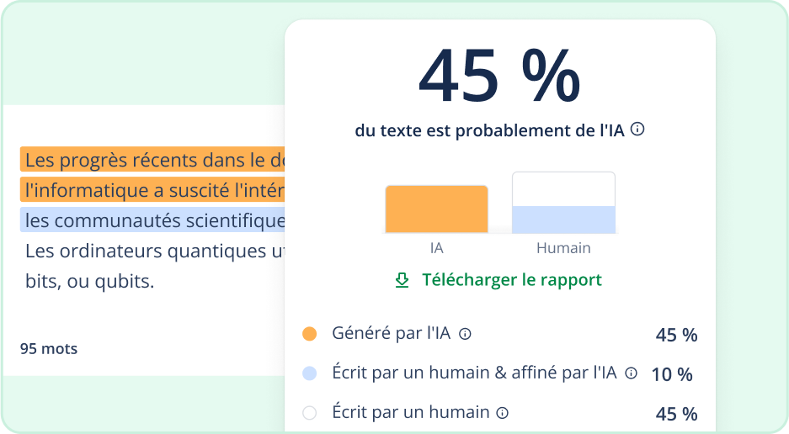
Task: Click the green download report icon
Action: tap(402, 280)
